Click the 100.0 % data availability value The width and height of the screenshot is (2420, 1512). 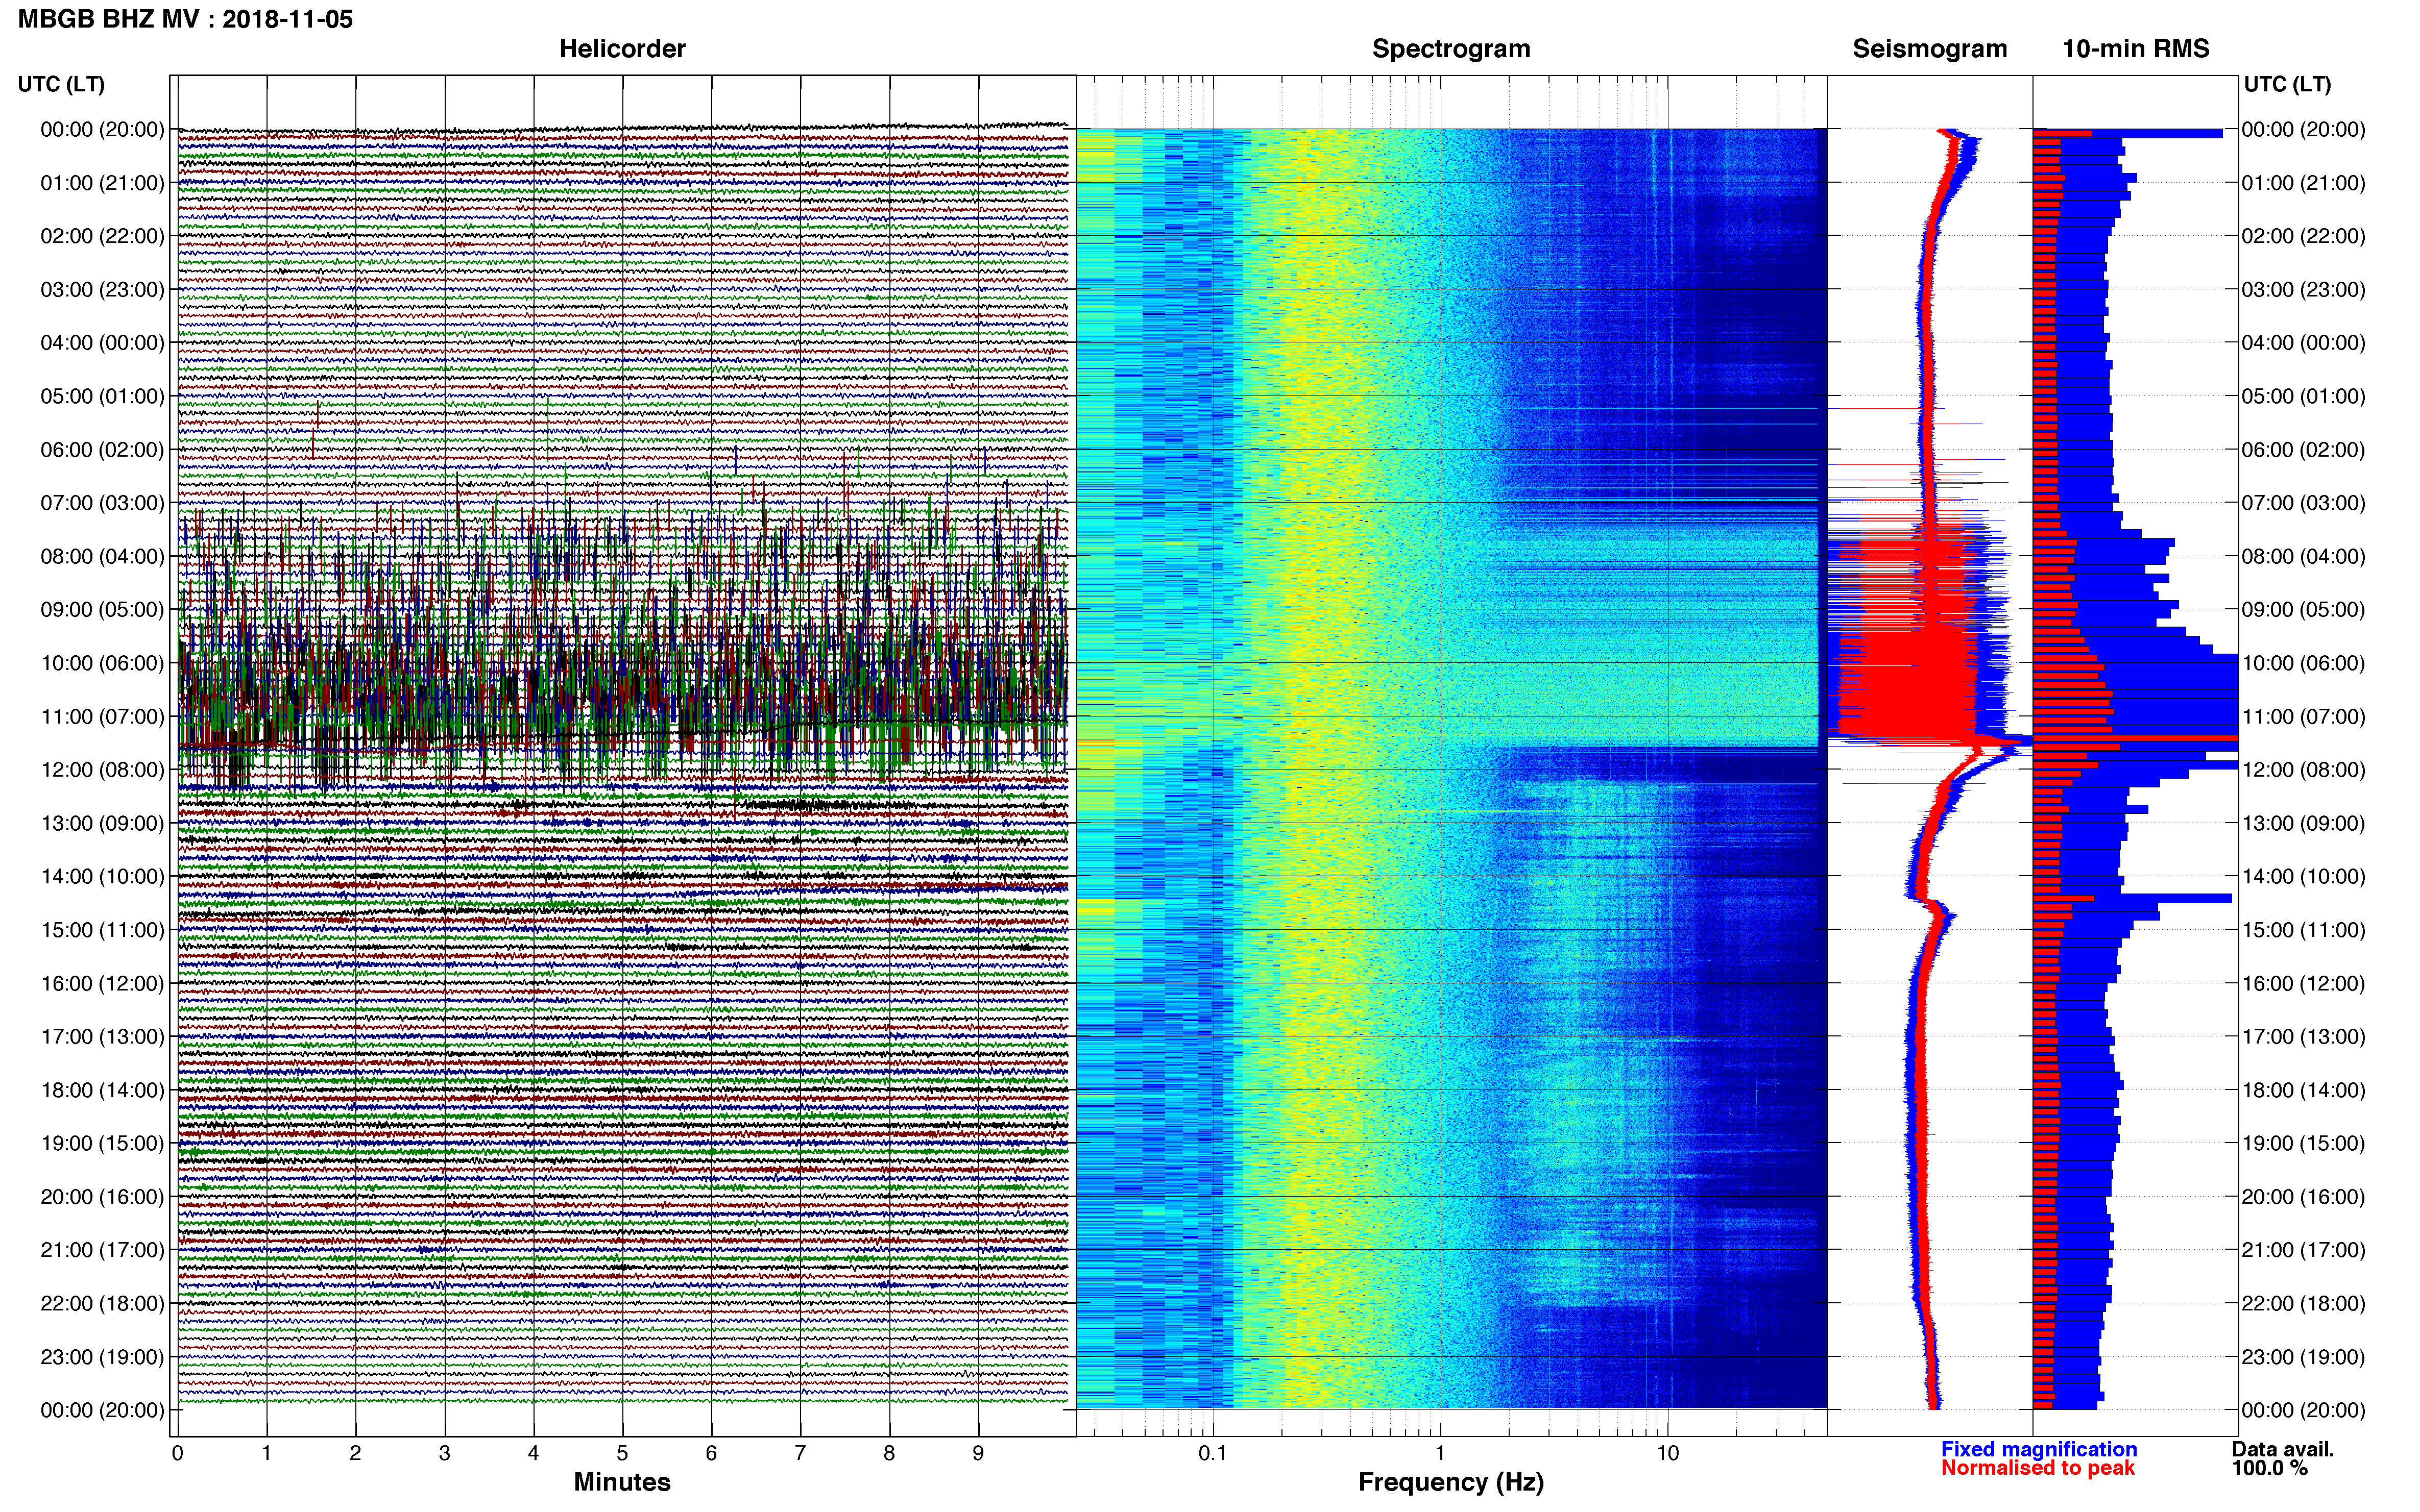tap(2270, 1468)
